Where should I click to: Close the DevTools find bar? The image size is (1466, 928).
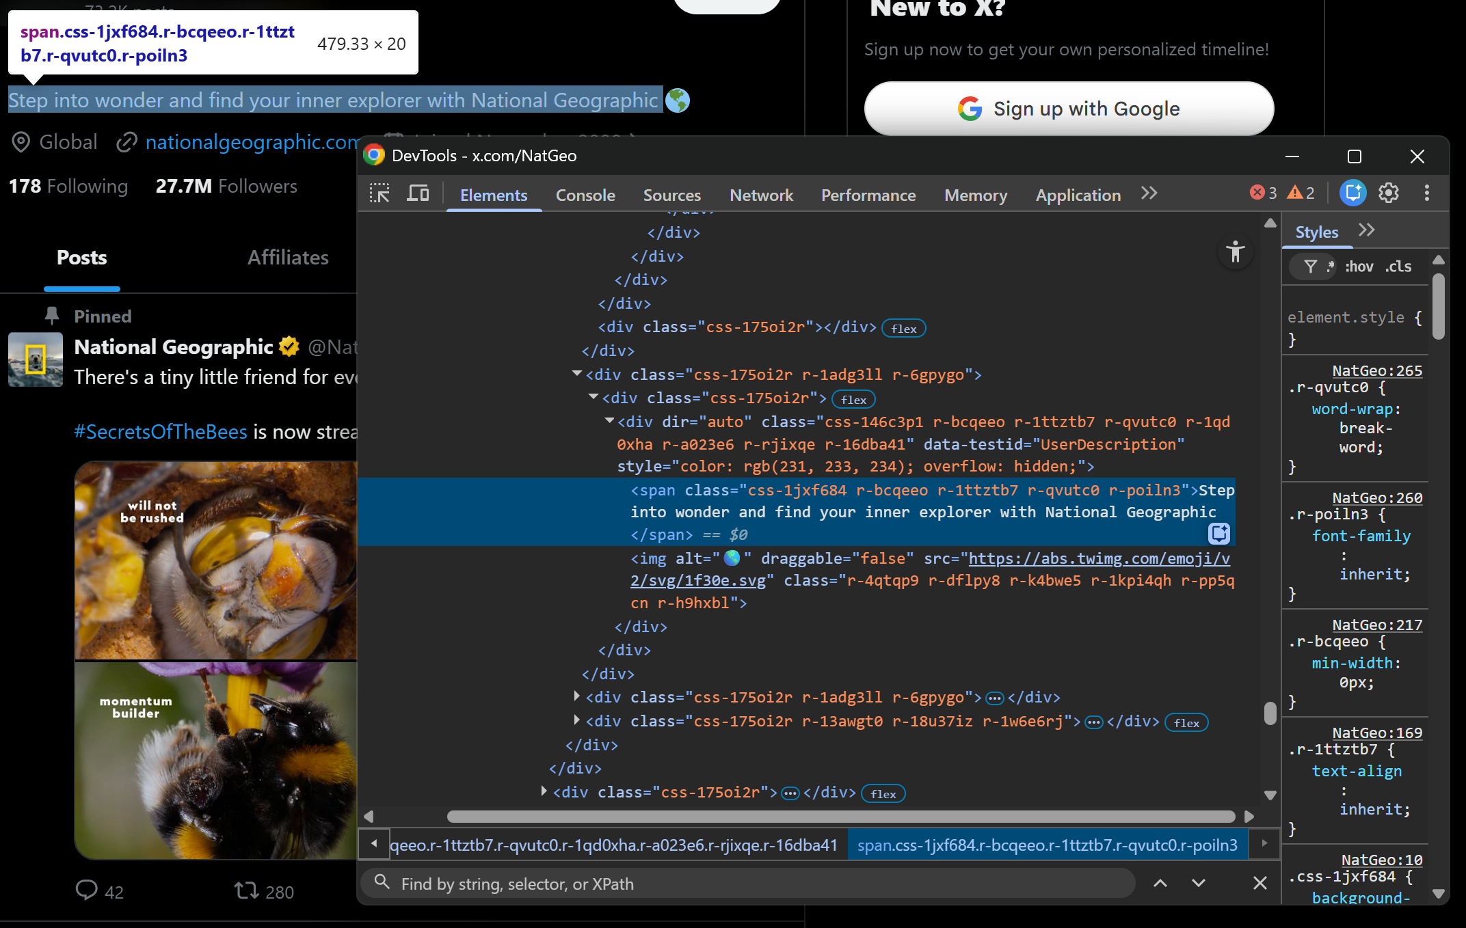[1260, 883]
